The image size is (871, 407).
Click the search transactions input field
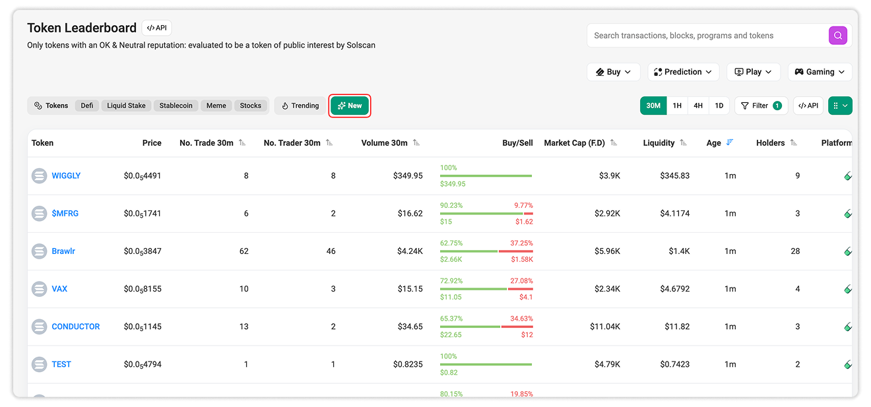click(x=707, y=36)
